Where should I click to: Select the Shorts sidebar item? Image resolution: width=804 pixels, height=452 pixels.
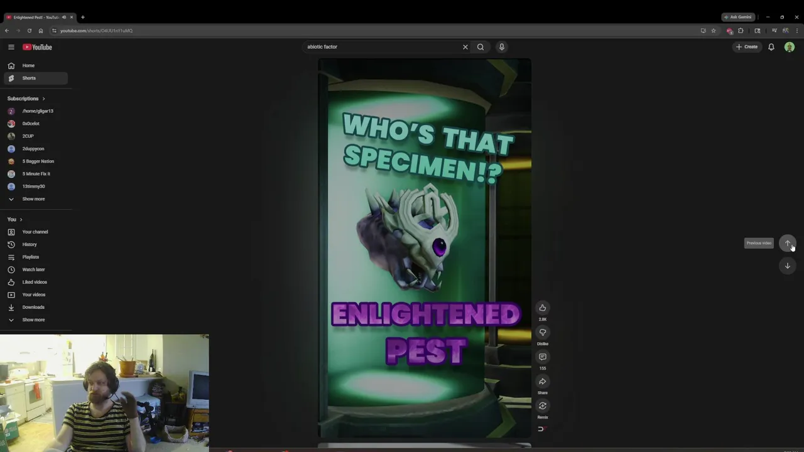[36, 78]
